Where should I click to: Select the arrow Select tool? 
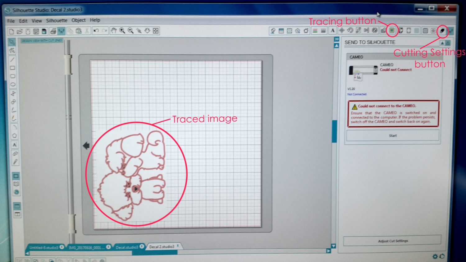(12, 42)
